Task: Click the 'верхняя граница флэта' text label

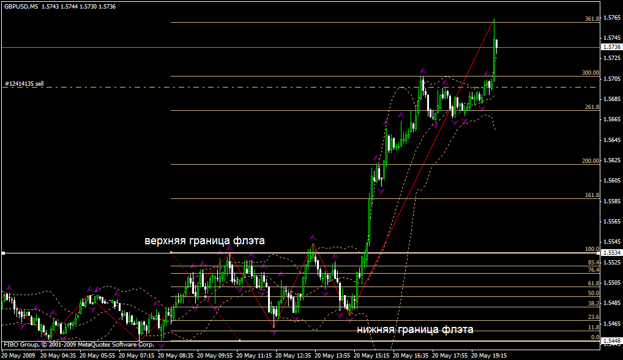Action: pyautogui.click(x=204, y=241)
